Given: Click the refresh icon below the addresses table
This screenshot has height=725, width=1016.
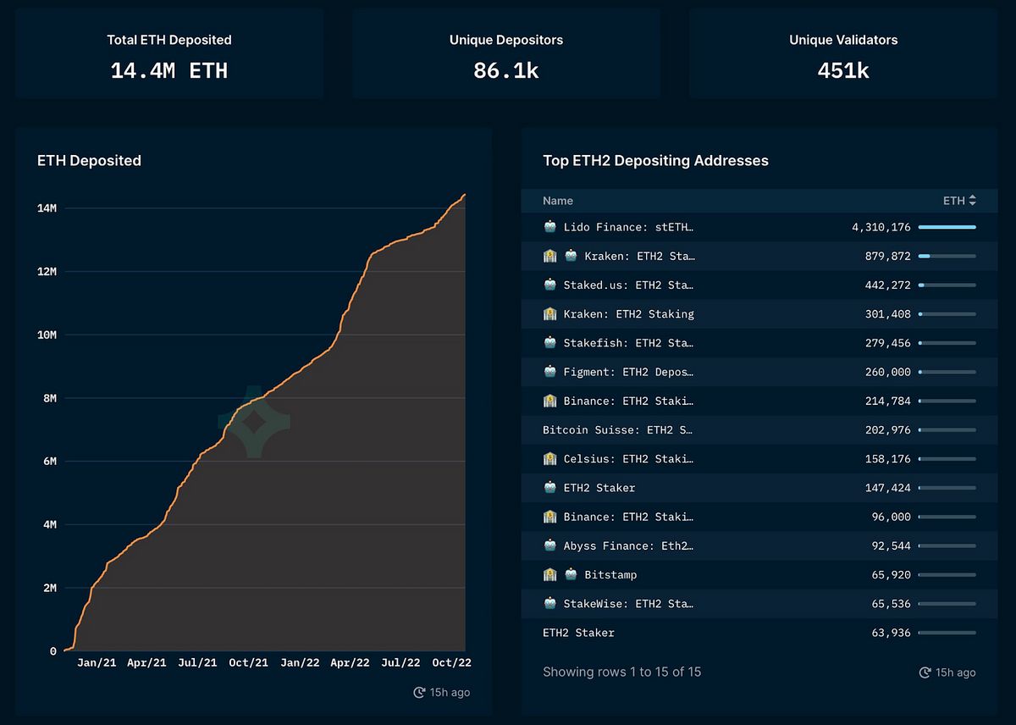Looking at the screenshot, I should [925, 672].
